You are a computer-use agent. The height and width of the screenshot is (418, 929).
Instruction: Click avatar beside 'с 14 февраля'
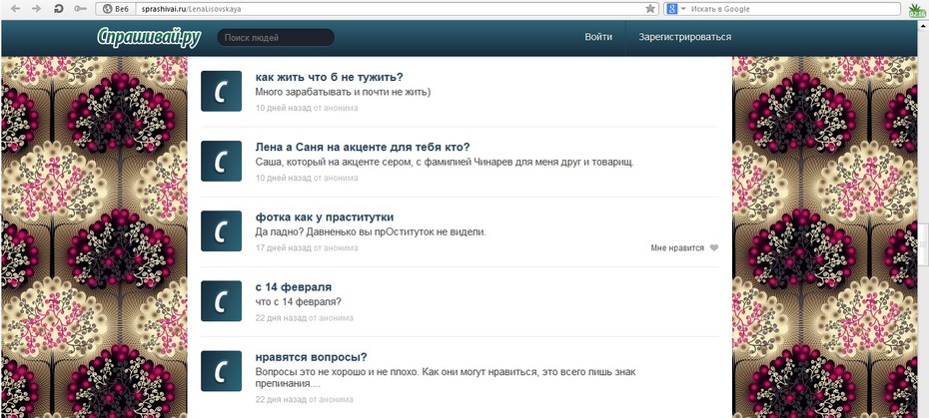coord(221,300)
